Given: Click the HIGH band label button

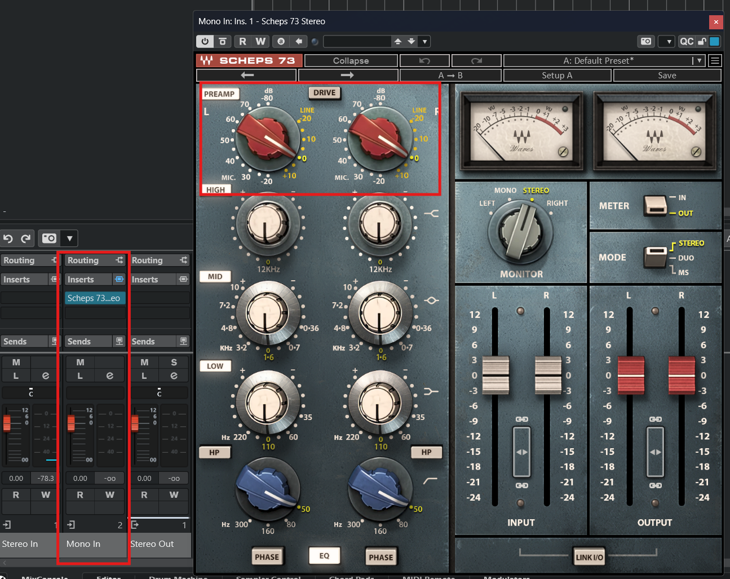Looking at the screenshot, I should 215,190.
